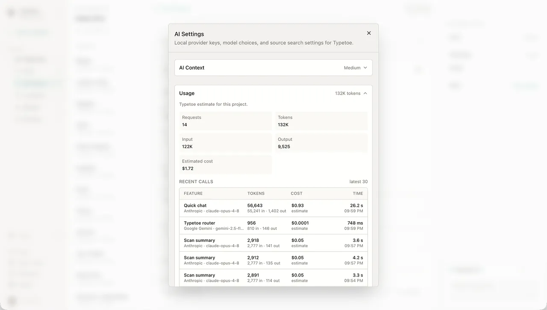Image resolution: width=547 pixels, height=310 pixels.
Task: Click the $0.93 cost estimate
Action: (x=298, y=206)
